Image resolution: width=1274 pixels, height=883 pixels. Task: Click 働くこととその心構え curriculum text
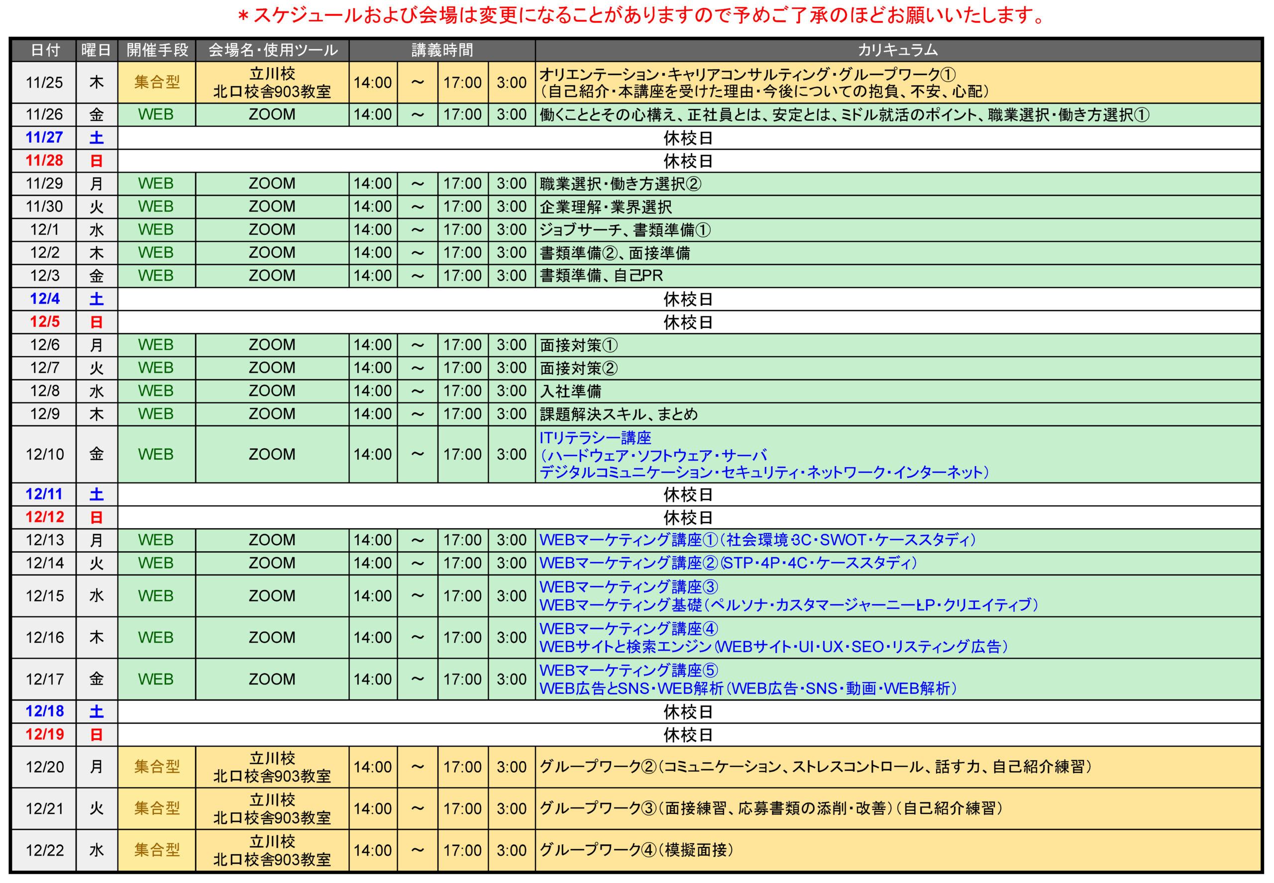844,114
